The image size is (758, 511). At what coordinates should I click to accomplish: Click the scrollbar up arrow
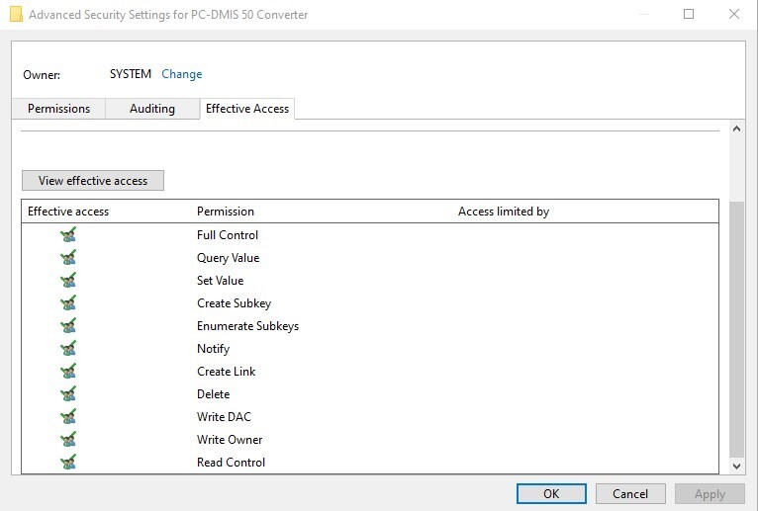click(x=737, y=128)
